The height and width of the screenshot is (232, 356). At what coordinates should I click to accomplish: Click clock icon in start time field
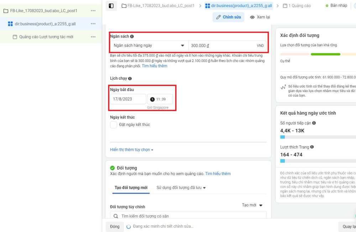tap(152, 99)
